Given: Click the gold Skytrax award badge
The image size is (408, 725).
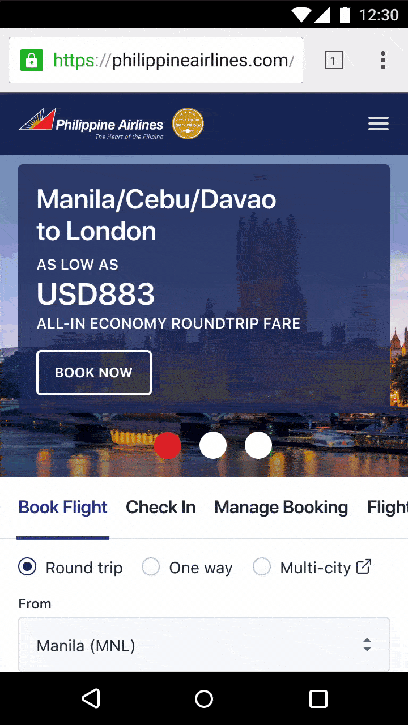Looking at the screenshot, I should pyautogui.click(x=188, y=123).
